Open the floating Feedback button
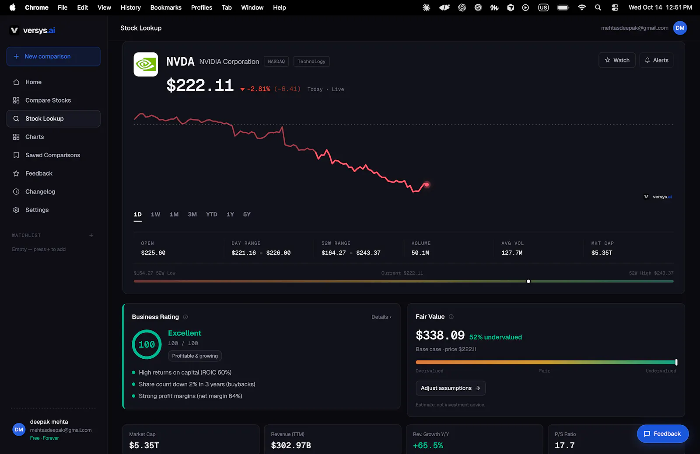700x454 pixels. 662,434
